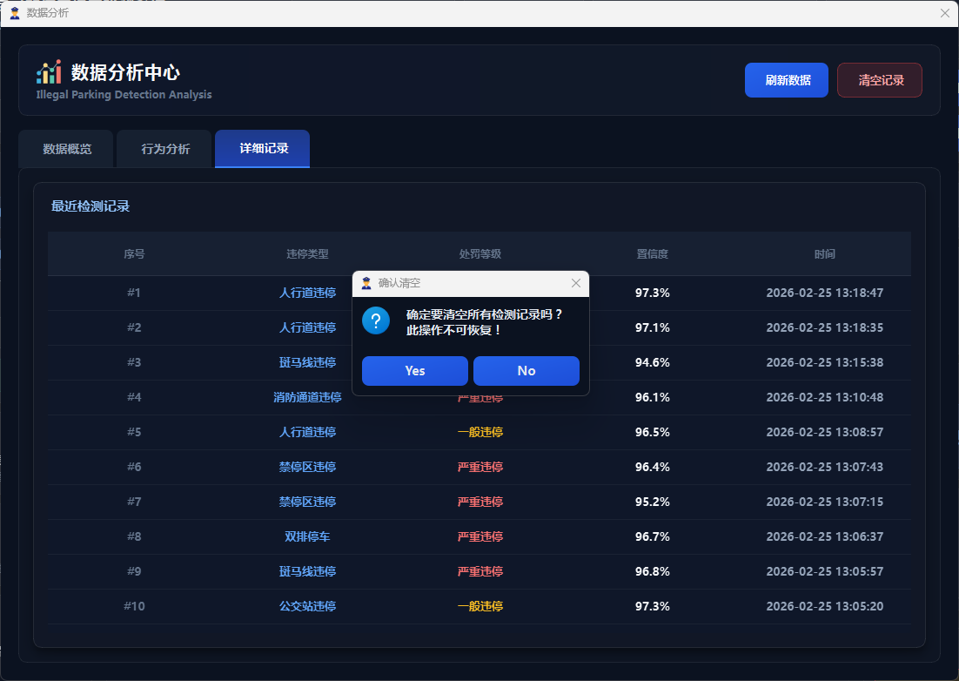
Task: Click the app icon in window title bar
Action: point(15,13)
